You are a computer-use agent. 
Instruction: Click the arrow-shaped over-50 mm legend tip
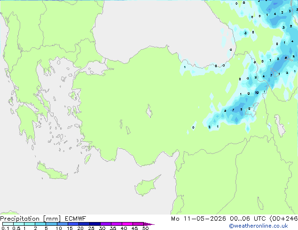[149, 224]
